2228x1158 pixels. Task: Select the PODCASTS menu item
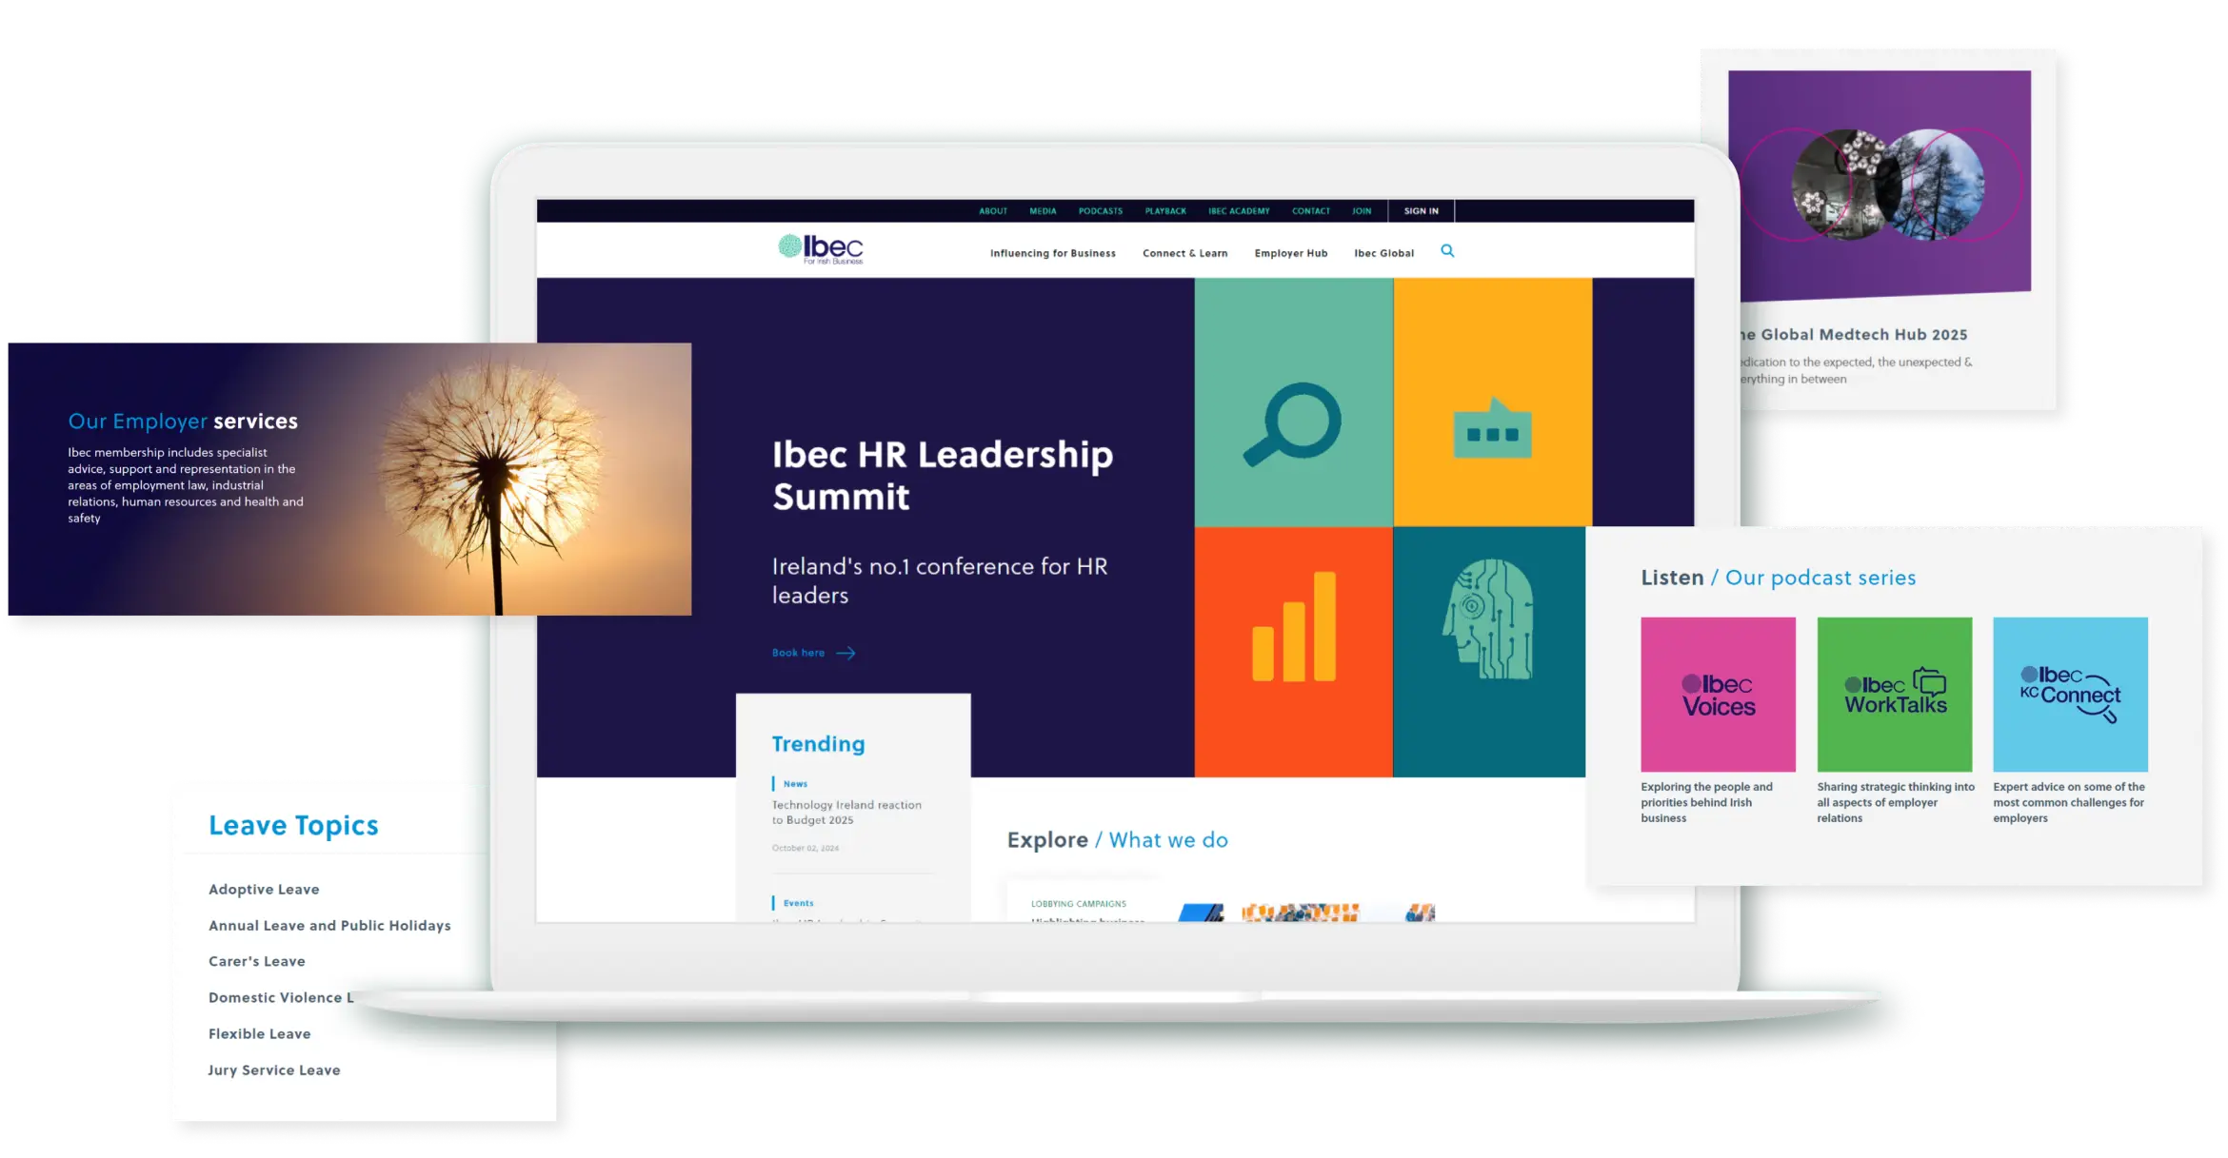click(x=1101, y=211)
